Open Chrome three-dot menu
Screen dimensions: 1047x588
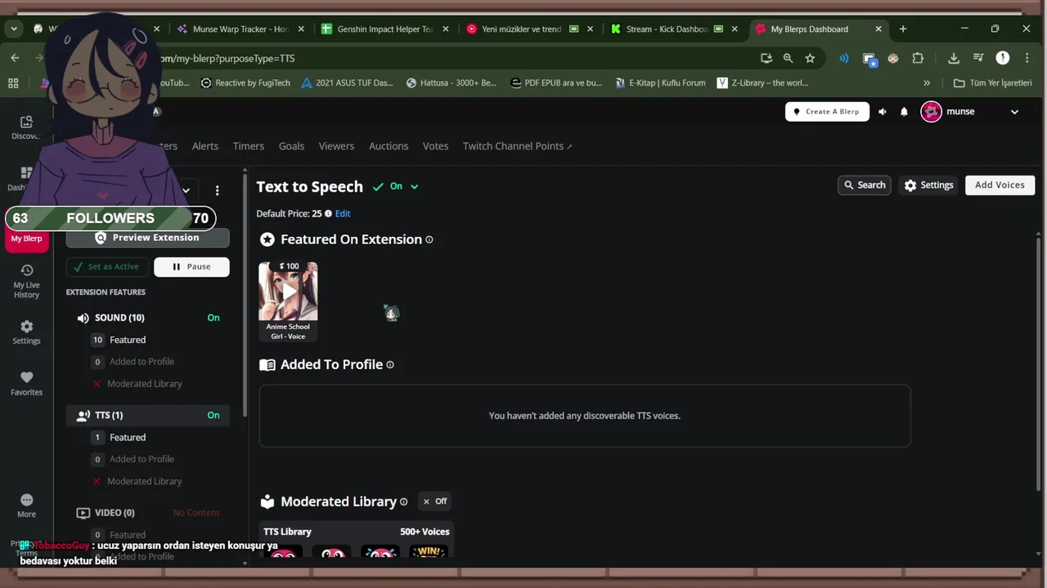pos(1027,58)
